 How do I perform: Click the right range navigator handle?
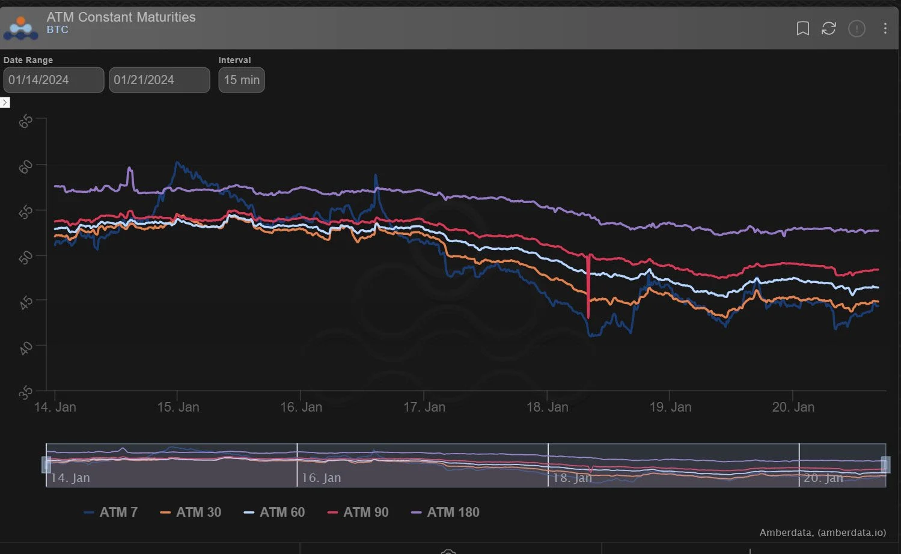(x=885, y=464)
